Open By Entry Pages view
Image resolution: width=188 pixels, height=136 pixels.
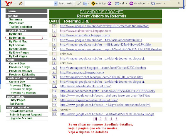[x=19, y=52]
